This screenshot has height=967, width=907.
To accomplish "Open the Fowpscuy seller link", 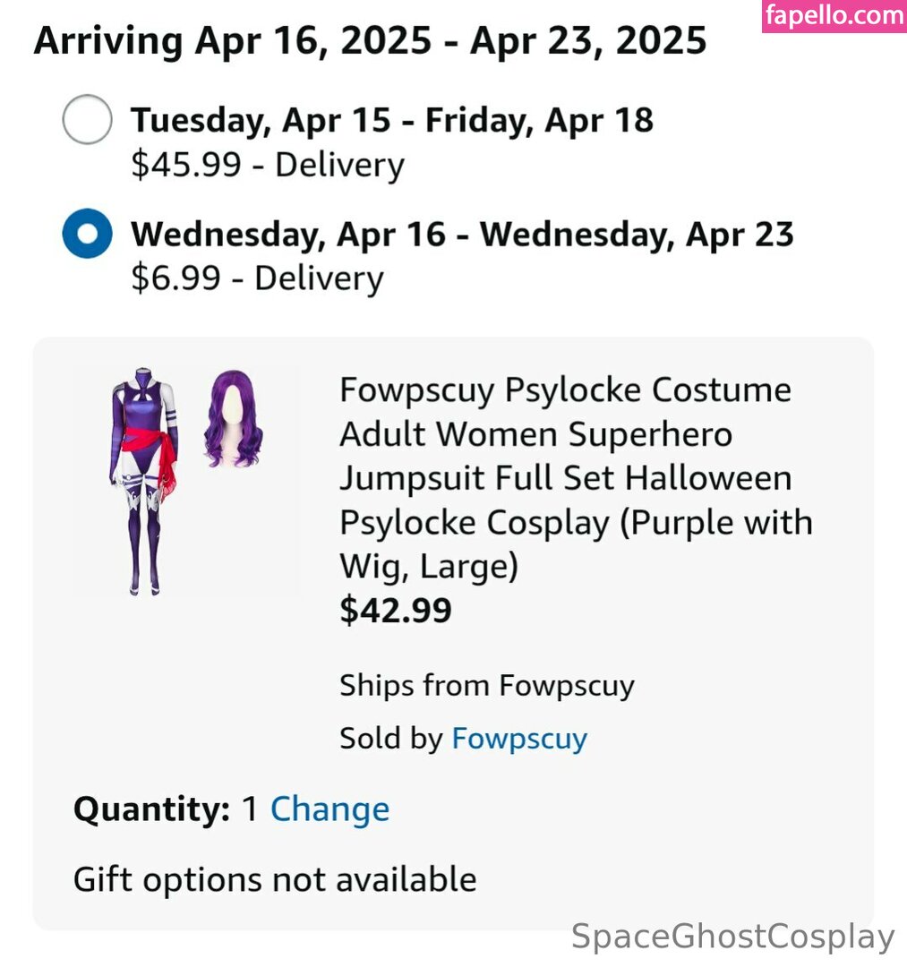I will [x=519, y=739].
